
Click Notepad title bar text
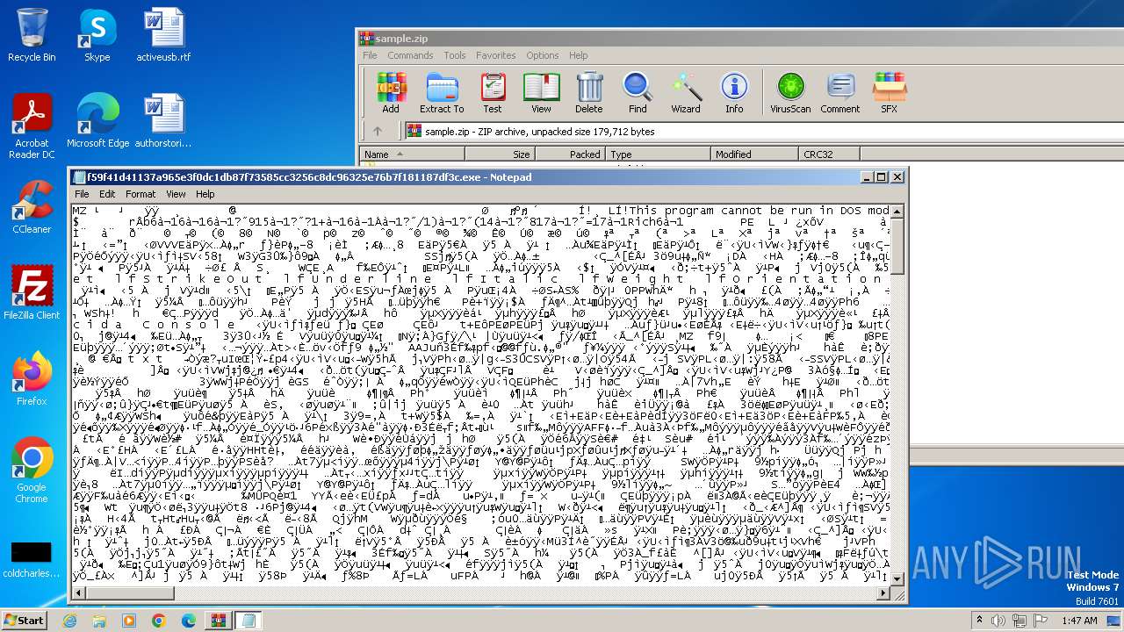pos(309,176)
